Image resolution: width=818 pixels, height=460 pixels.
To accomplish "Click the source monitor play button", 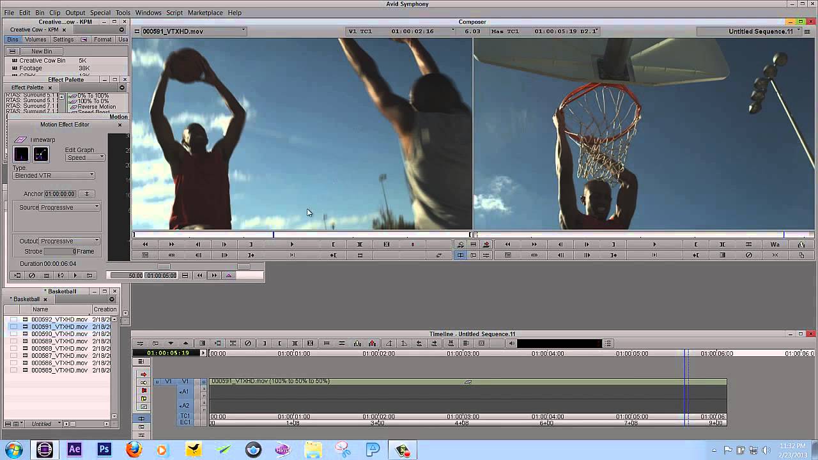I will click(x=292, y=244).
